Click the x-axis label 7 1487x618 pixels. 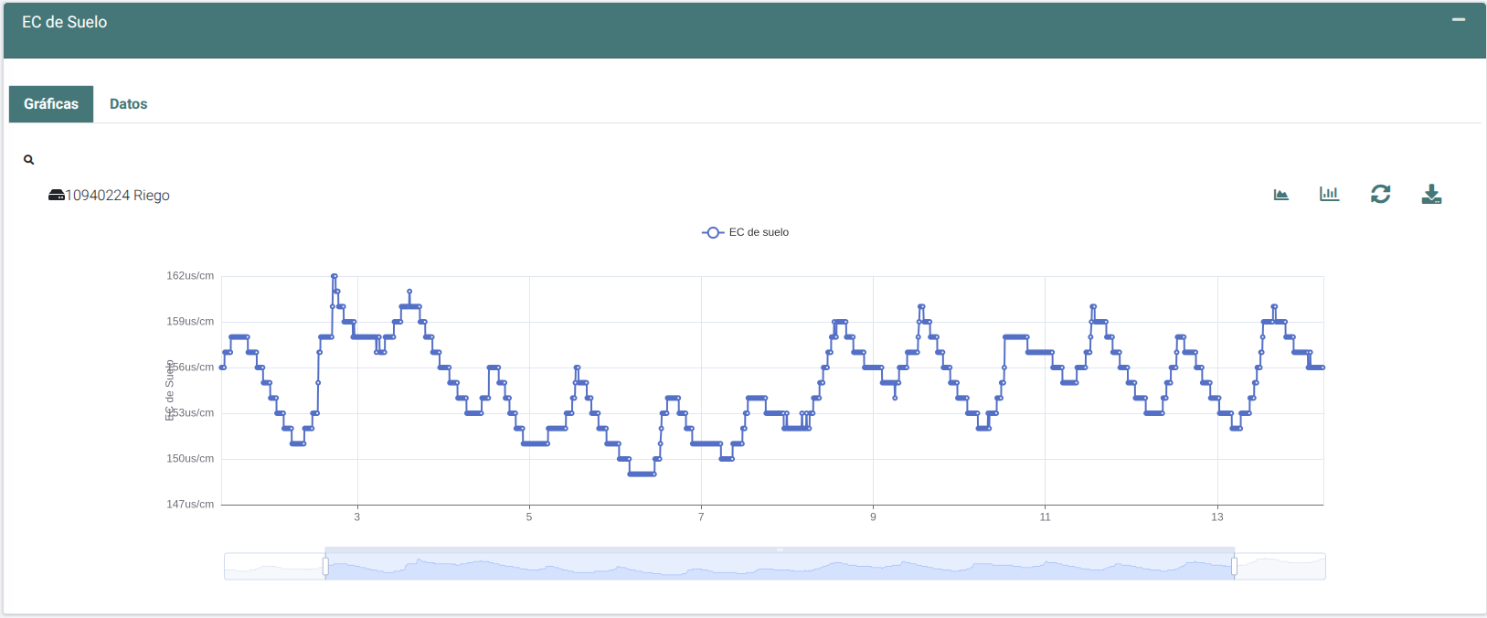(x=701, y=517)
